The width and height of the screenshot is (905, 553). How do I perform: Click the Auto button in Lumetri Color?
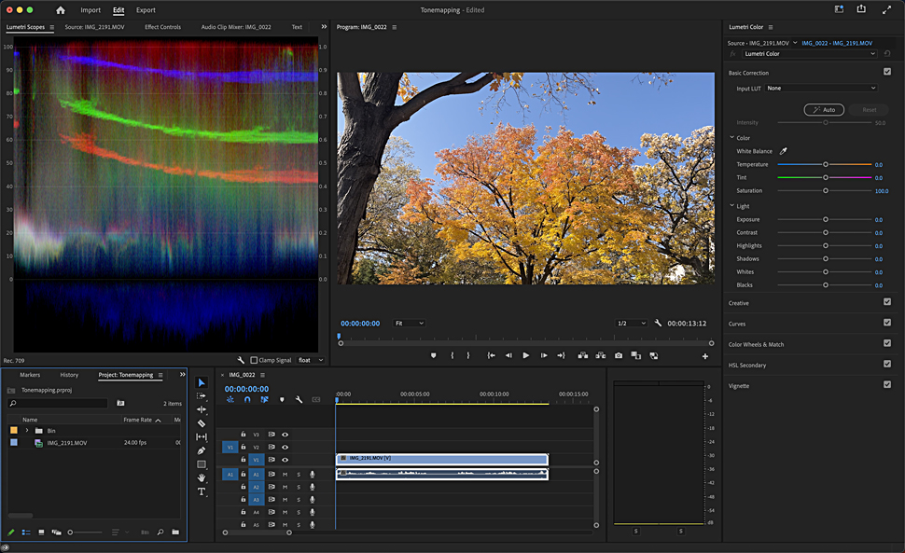click(824, 109)
